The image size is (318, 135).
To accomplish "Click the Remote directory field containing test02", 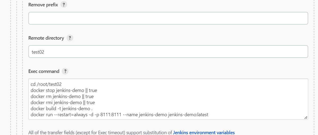I will pos(168,52).
